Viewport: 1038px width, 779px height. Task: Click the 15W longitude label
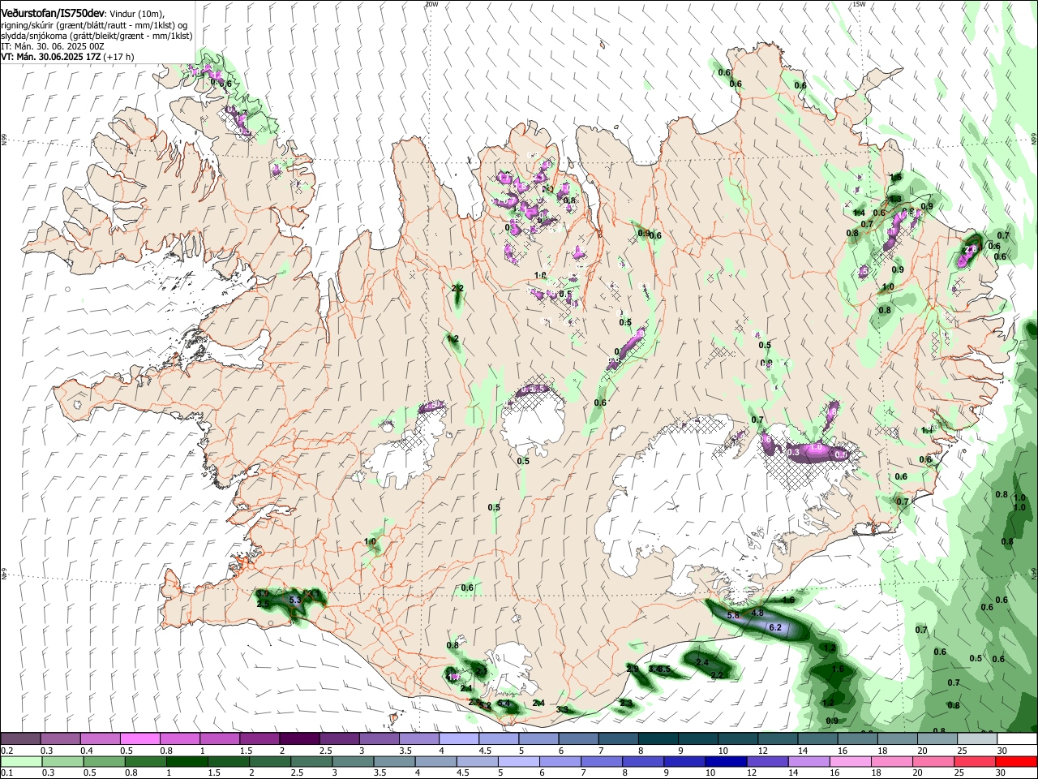pyautogui.click(x=859, y=4)
